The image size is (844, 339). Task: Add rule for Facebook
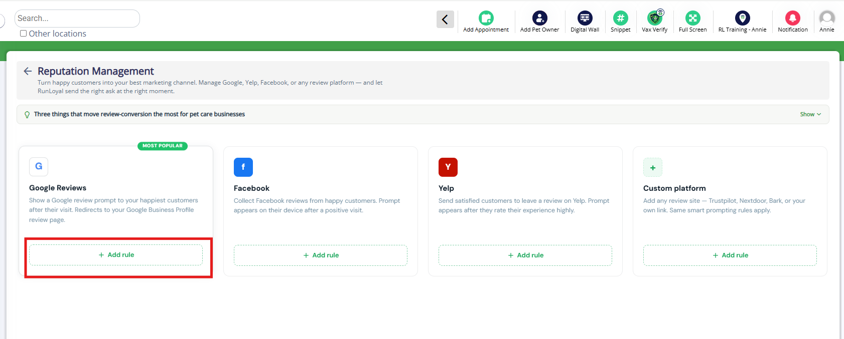point(321,255)
